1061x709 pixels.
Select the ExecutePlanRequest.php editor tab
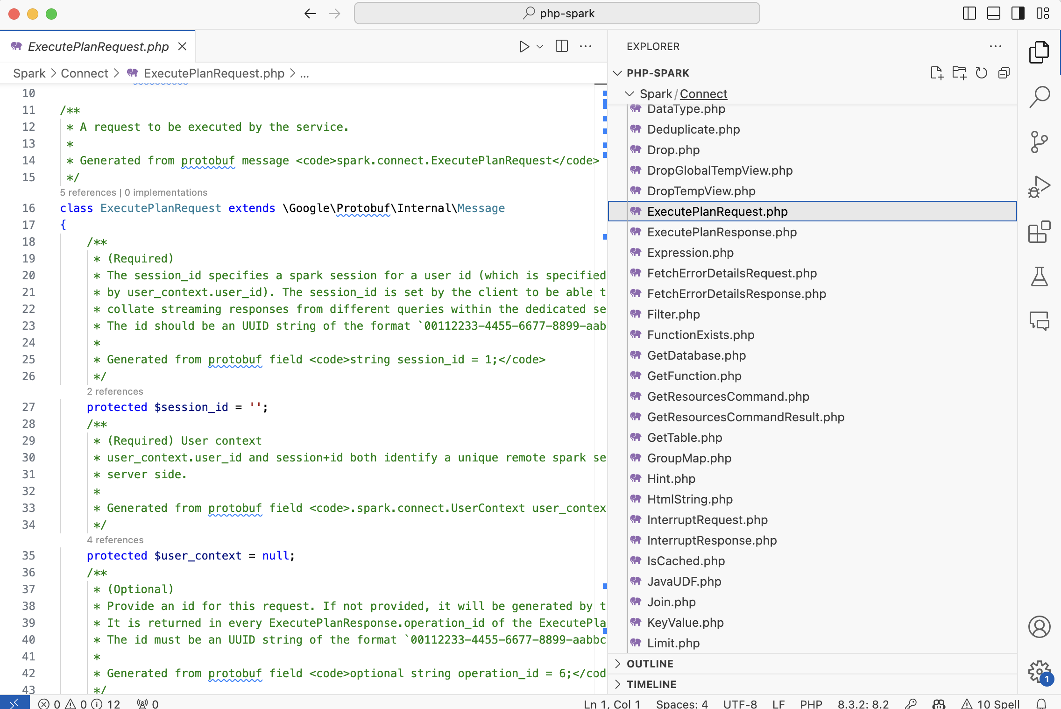point(98,46)
